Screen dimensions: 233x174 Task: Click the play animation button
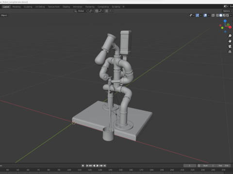[98, 166]
